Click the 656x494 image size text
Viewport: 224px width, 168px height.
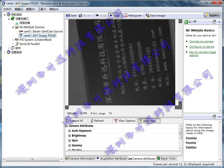(72, 113)
